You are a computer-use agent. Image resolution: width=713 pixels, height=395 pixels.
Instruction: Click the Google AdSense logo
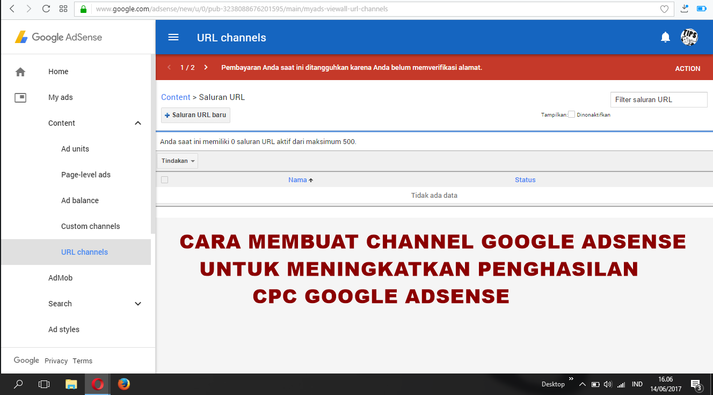coord(58,37)
